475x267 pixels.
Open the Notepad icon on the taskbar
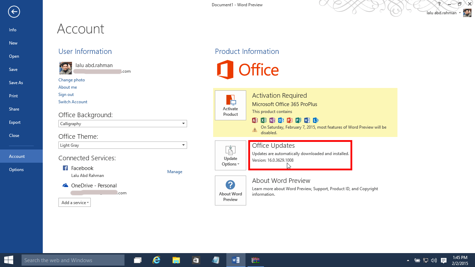point(216,260)
